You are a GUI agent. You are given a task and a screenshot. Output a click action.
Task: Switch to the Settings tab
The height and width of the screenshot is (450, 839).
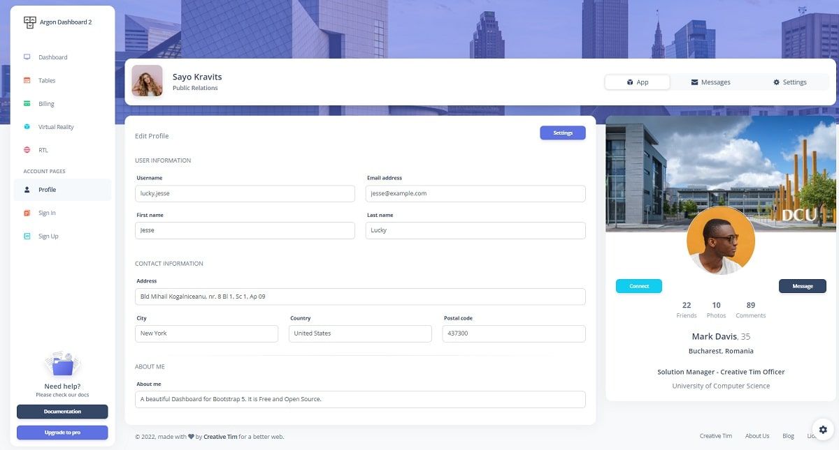[790, 82]
